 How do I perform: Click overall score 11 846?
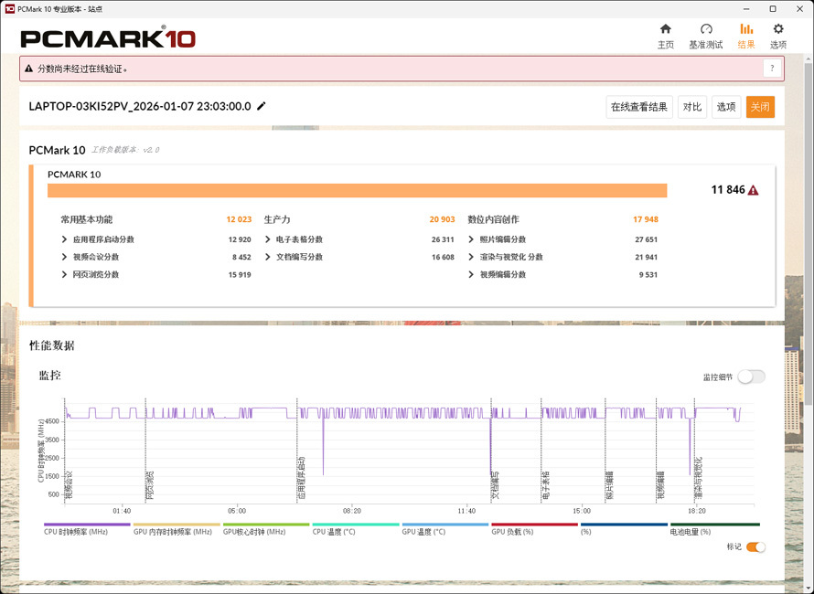[728, 190]
